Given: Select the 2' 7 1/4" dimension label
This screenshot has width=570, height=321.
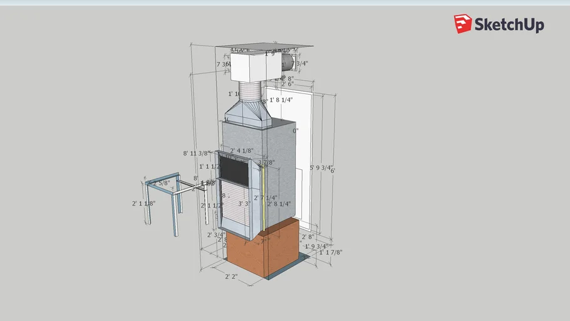Looking at the screenshot, I should pos(266,197).
